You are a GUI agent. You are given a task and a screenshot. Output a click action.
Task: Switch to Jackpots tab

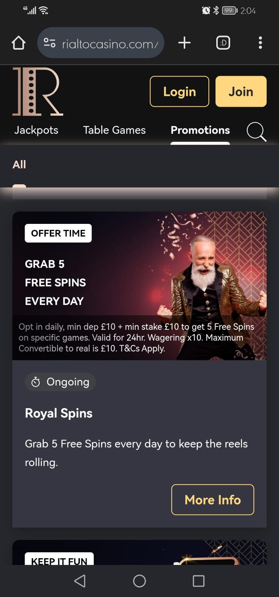coord(36,130)
